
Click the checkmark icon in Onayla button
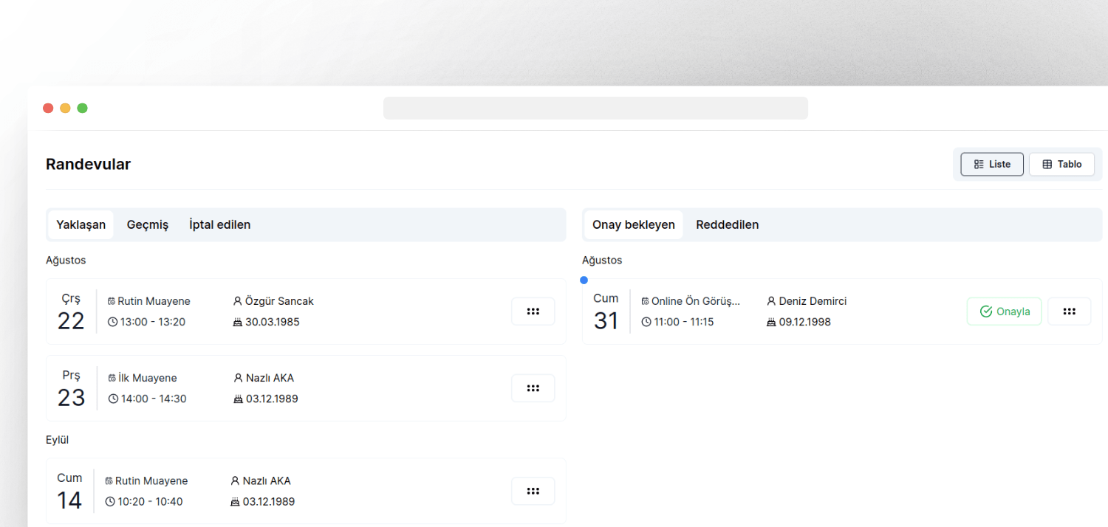(x=985, y=311)
